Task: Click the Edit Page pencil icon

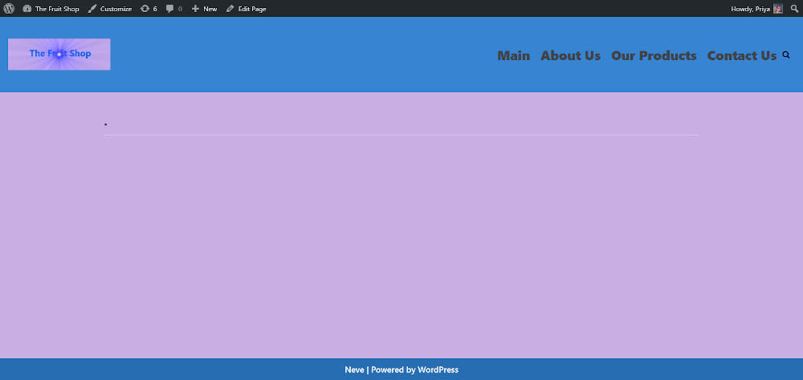Action: (x=230, y=9)
